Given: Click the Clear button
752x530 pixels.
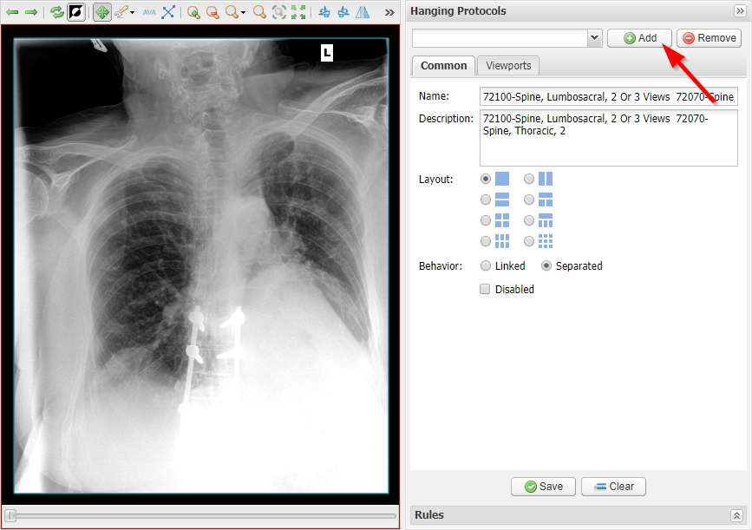Looking at the screenshot, I should click(x=613, y=487).
